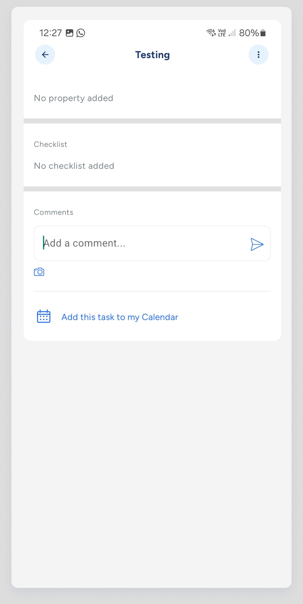
Task: Click the calendar icon
Action: (x=44, y=316)
